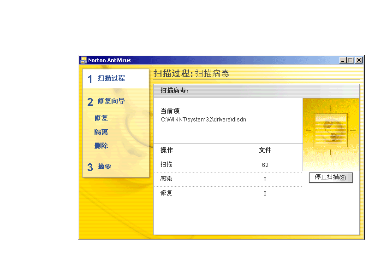369x276 pixels.
Task: Click the current item path C:\WINNT\system32\drivers\disdn
Action: [x=203, y=120]
